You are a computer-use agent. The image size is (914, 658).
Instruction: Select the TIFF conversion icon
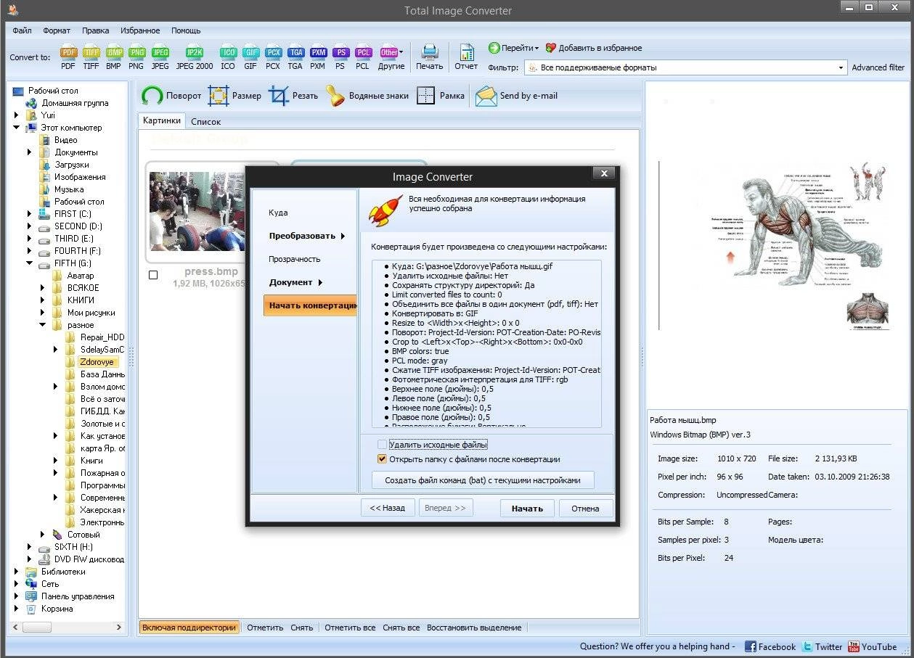tap(91, 58)
